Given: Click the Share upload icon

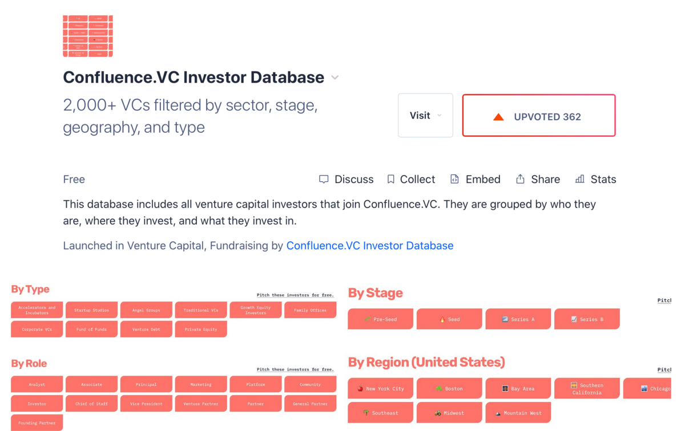Looking at the screenshot, I should click(x=520, y=179).
